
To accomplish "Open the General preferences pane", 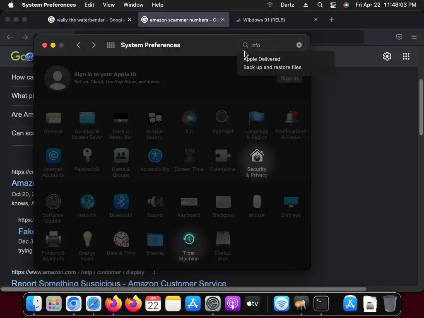I will coord(53,123).
